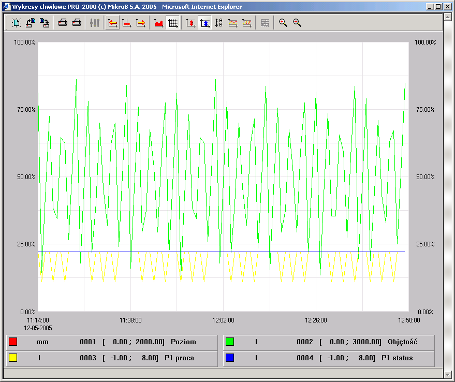Toggle the blue vertical-arrows axis button
Screen dimensions: 455x382
tap(205, 23)
